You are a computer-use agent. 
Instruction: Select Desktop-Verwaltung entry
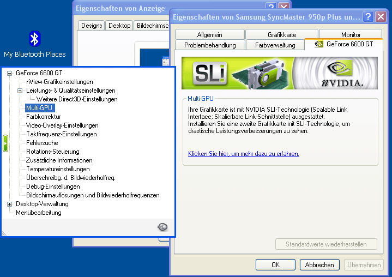tap(42, 204)
